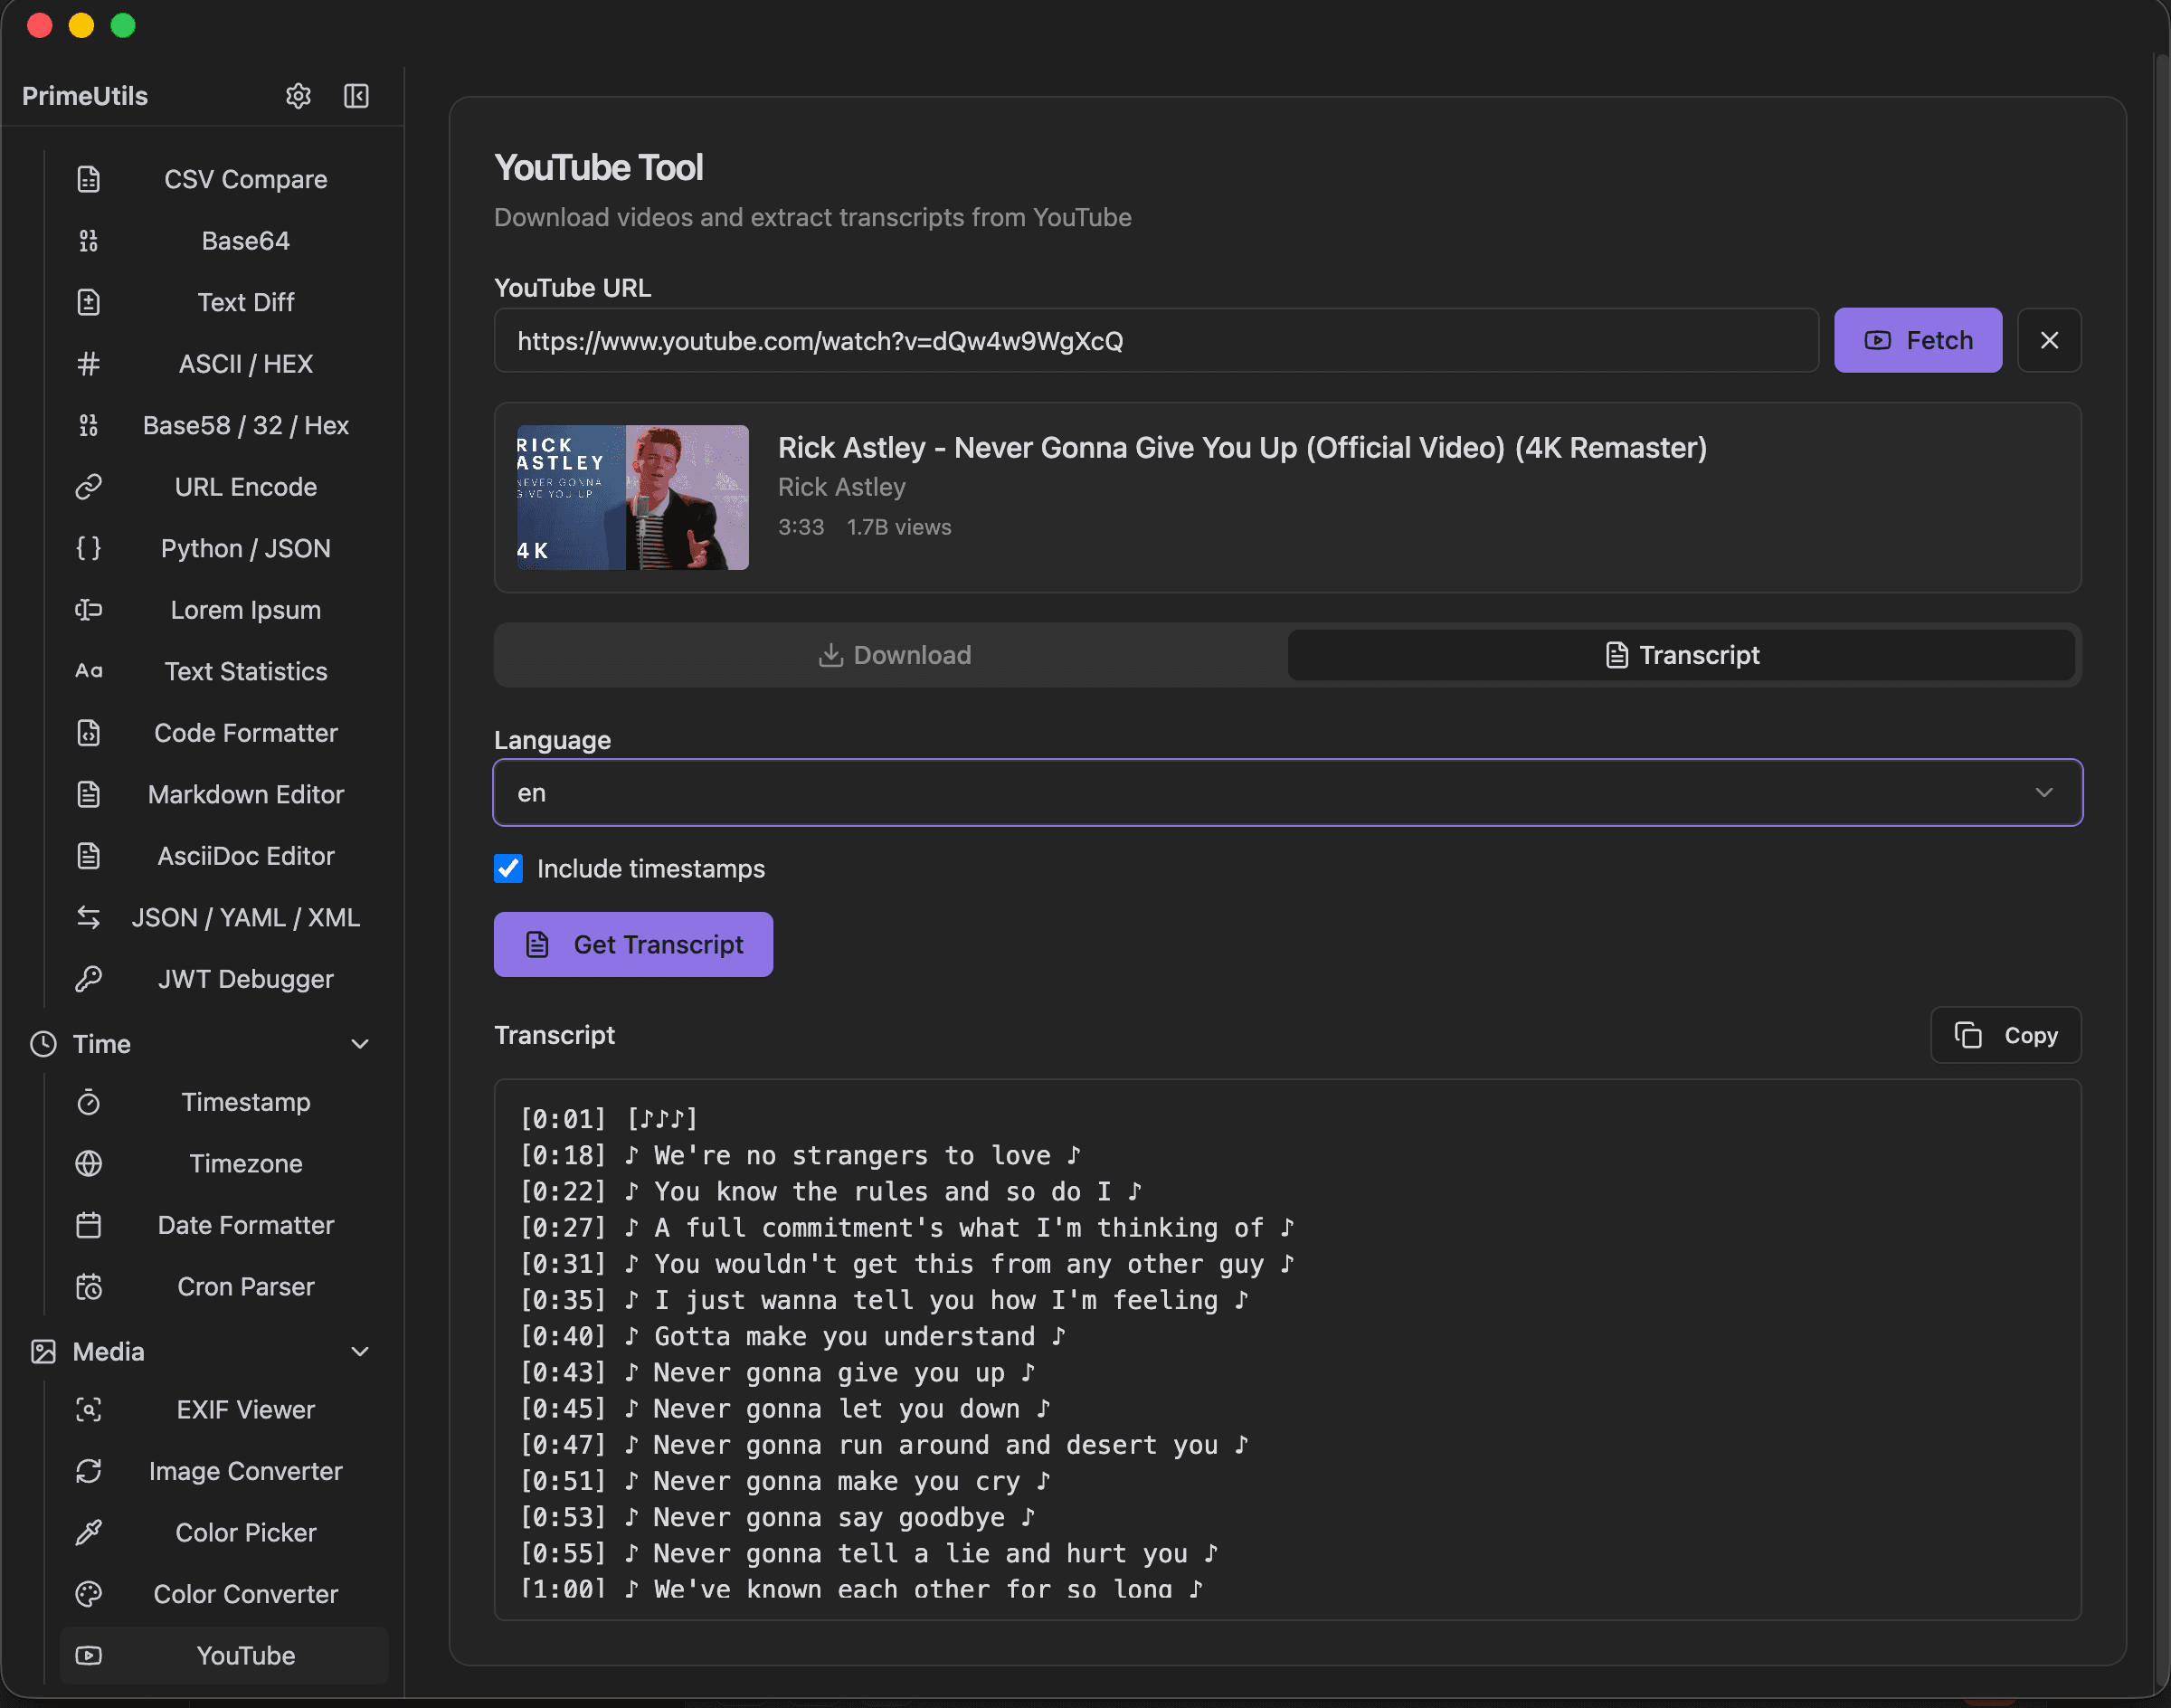Select YouTube from the sidebar
The image size is (2171, 1708).
coord(245,1655)
